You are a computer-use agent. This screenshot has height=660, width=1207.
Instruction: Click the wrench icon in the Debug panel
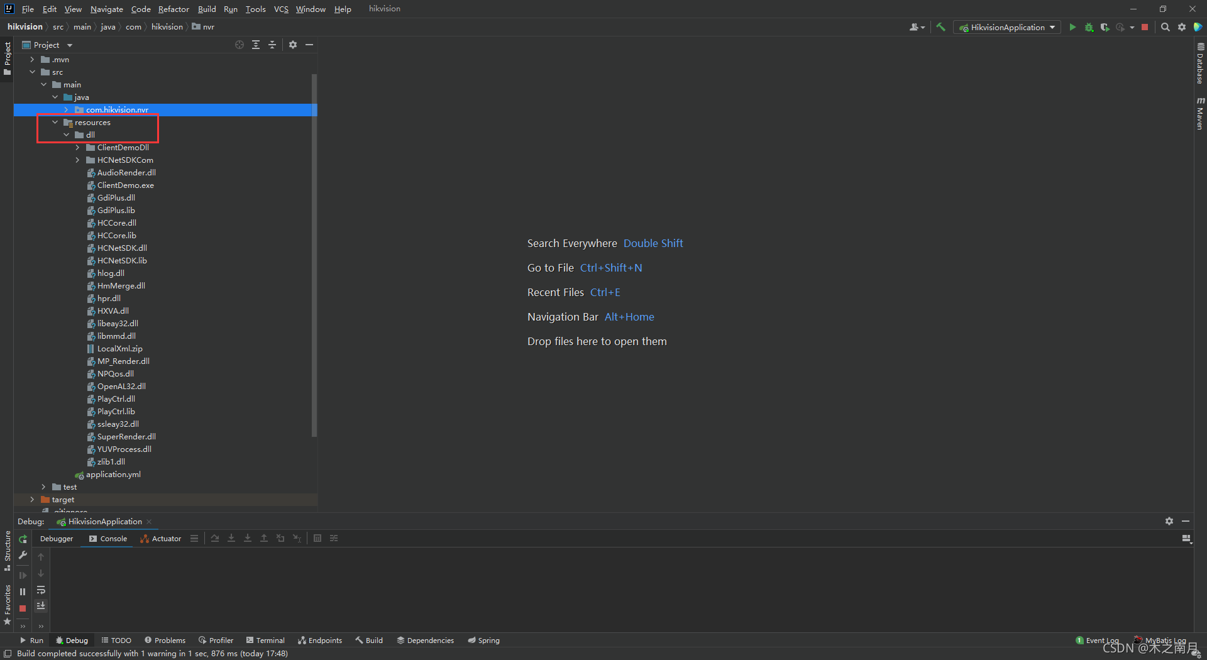click(x=23, y=555)
